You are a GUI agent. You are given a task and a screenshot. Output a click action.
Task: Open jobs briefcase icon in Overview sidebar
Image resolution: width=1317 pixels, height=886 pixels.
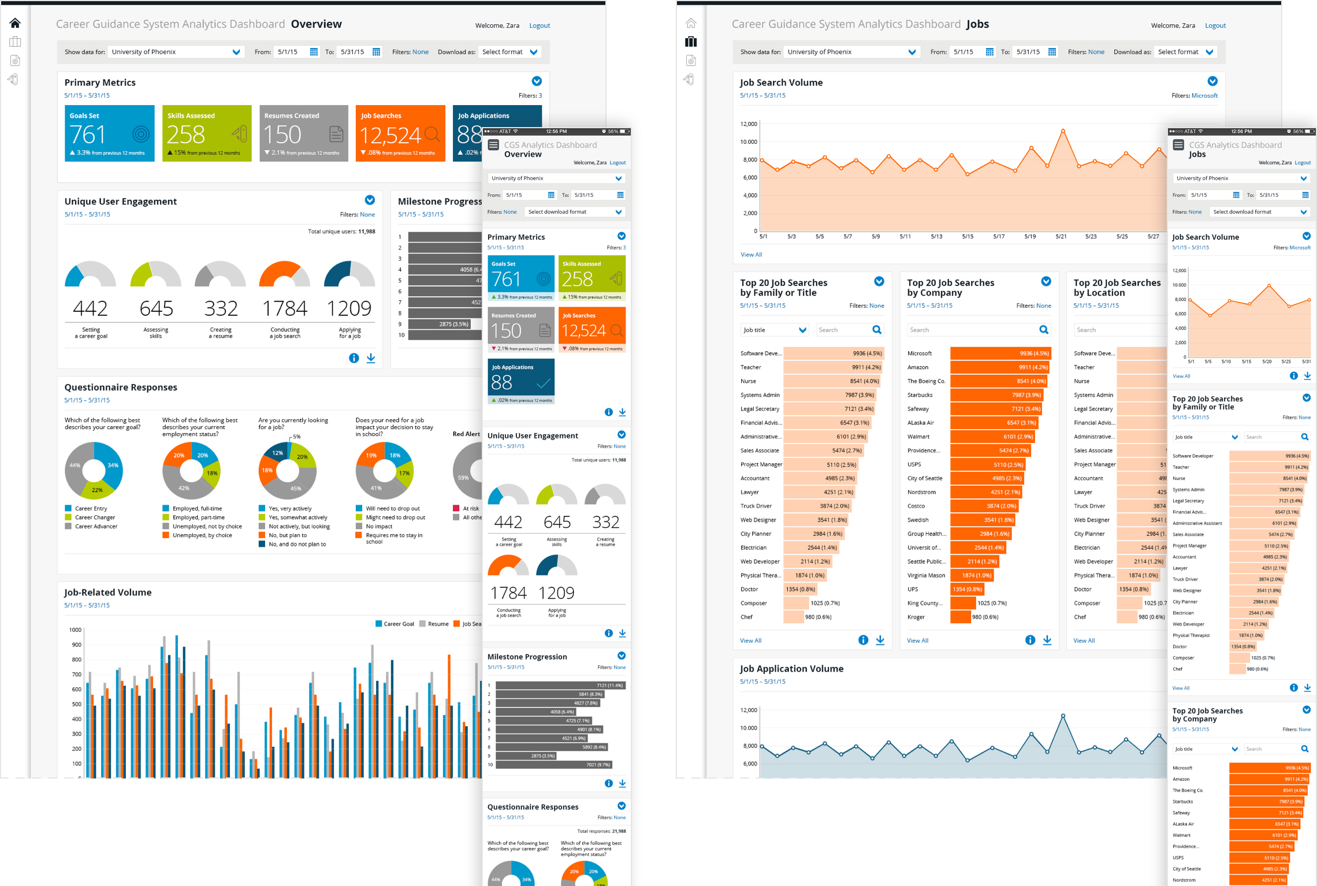(15, 42)
